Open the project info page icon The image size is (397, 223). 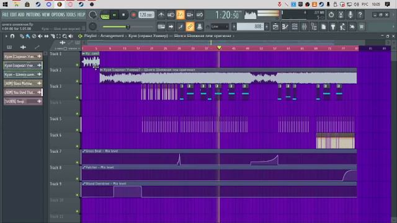[x=324, y=27]
